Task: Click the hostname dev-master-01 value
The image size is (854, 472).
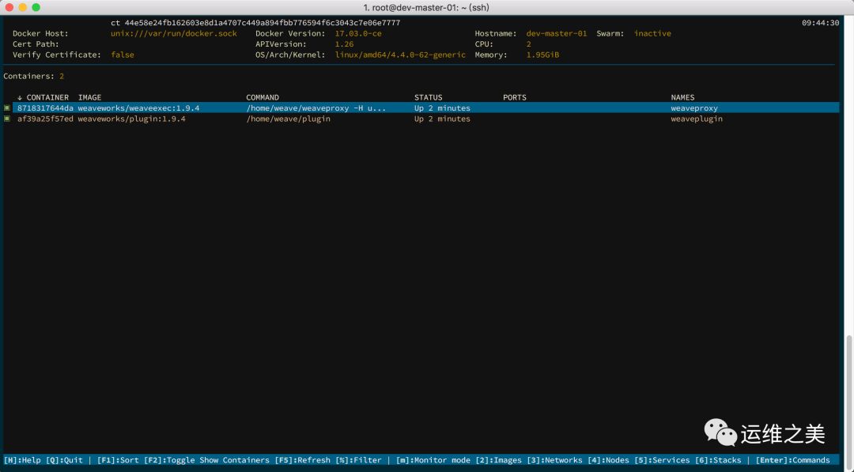Action: click(557, 33)
